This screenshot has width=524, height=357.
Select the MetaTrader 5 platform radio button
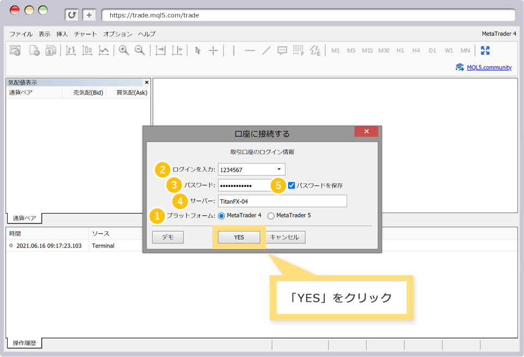pyautogui.click(x=271, y=216)
